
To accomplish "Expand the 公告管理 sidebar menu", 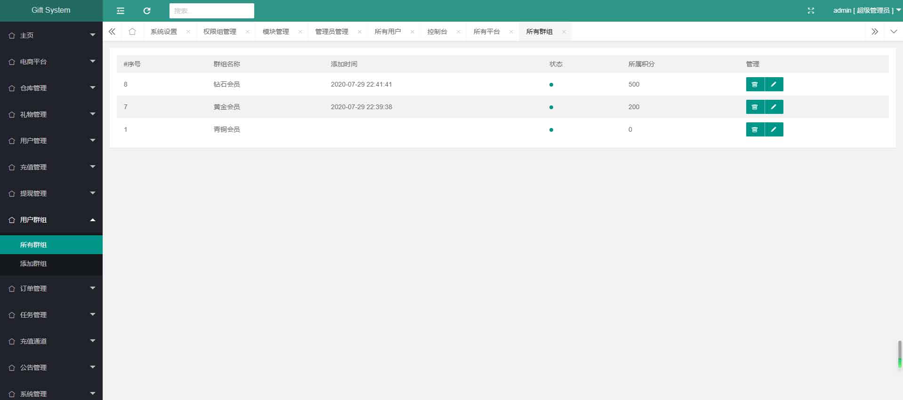I will click(x=51, y=368).
